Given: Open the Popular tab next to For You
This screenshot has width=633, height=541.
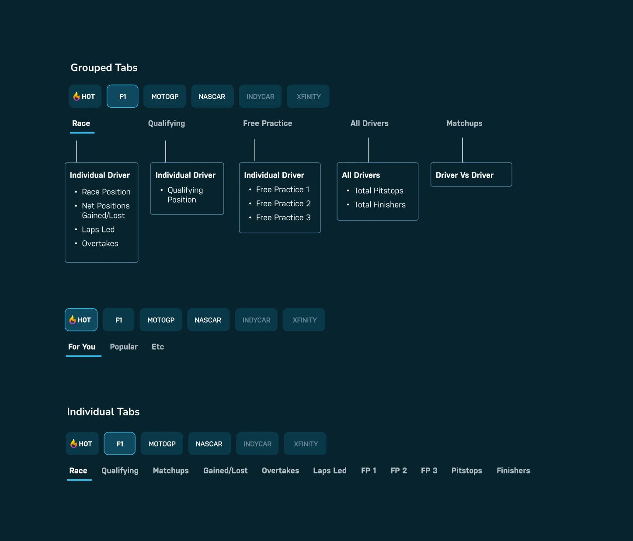Looking at the screenshot, I should 124,347.
